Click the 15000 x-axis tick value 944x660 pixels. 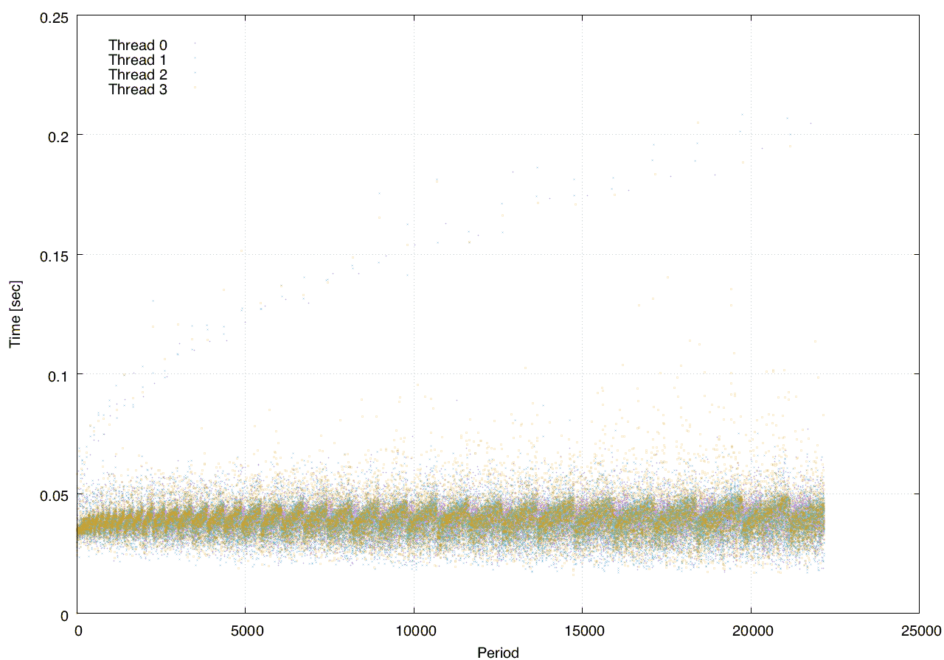(583, 631)
